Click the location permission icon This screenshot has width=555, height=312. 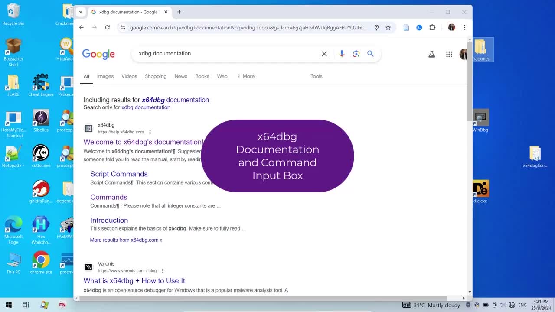tap(376, 27)
